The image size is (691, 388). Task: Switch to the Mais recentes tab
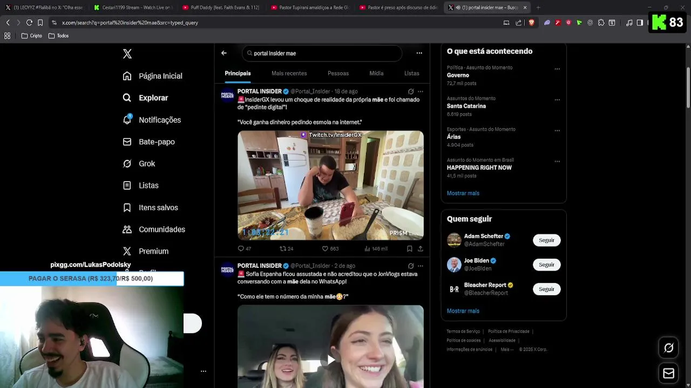[x=289, y=73]
